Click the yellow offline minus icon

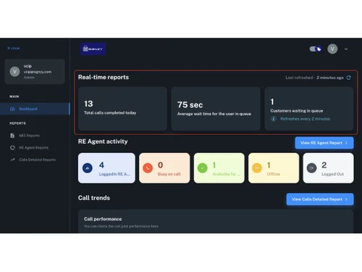257,168
